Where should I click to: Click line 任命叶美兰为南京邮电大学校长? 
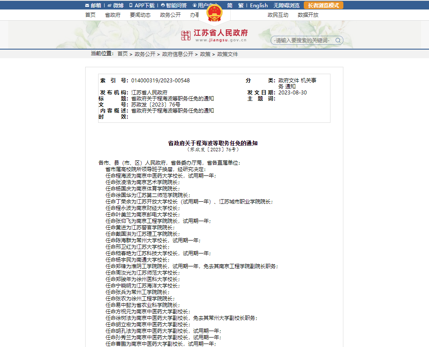coord(143,215)
